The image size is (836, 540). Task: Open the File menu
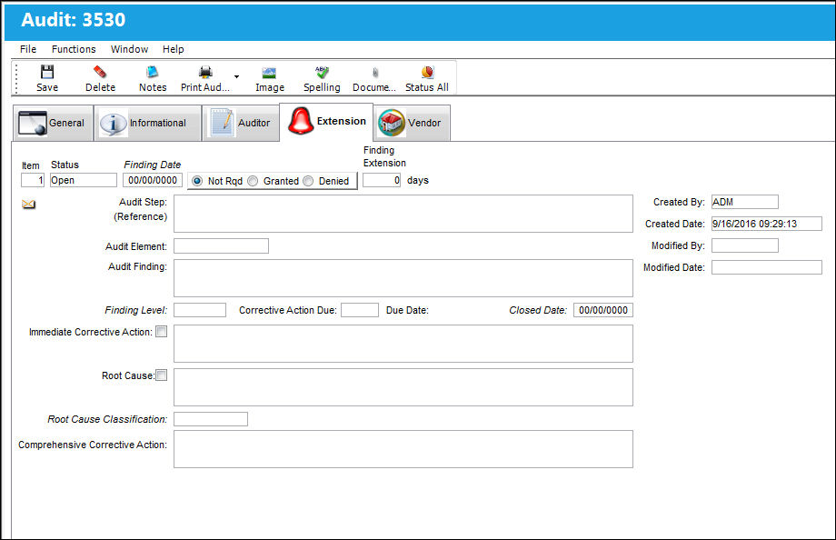[28, 49]
